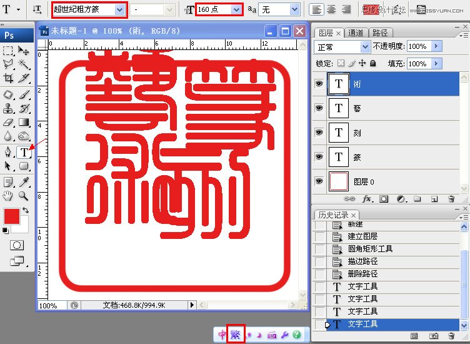This screenshot has height=344, width=470.
Task: Switch to the 路径 tab
Action: coord(379,33)
